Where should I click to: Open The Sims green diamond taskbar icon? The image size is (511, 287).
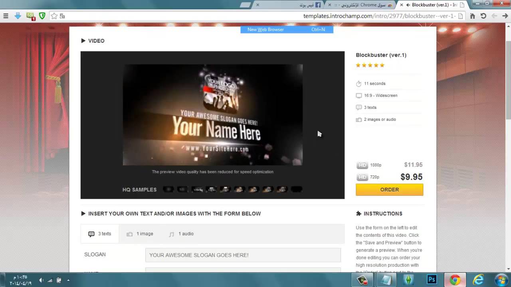click(x=408, y=280)
